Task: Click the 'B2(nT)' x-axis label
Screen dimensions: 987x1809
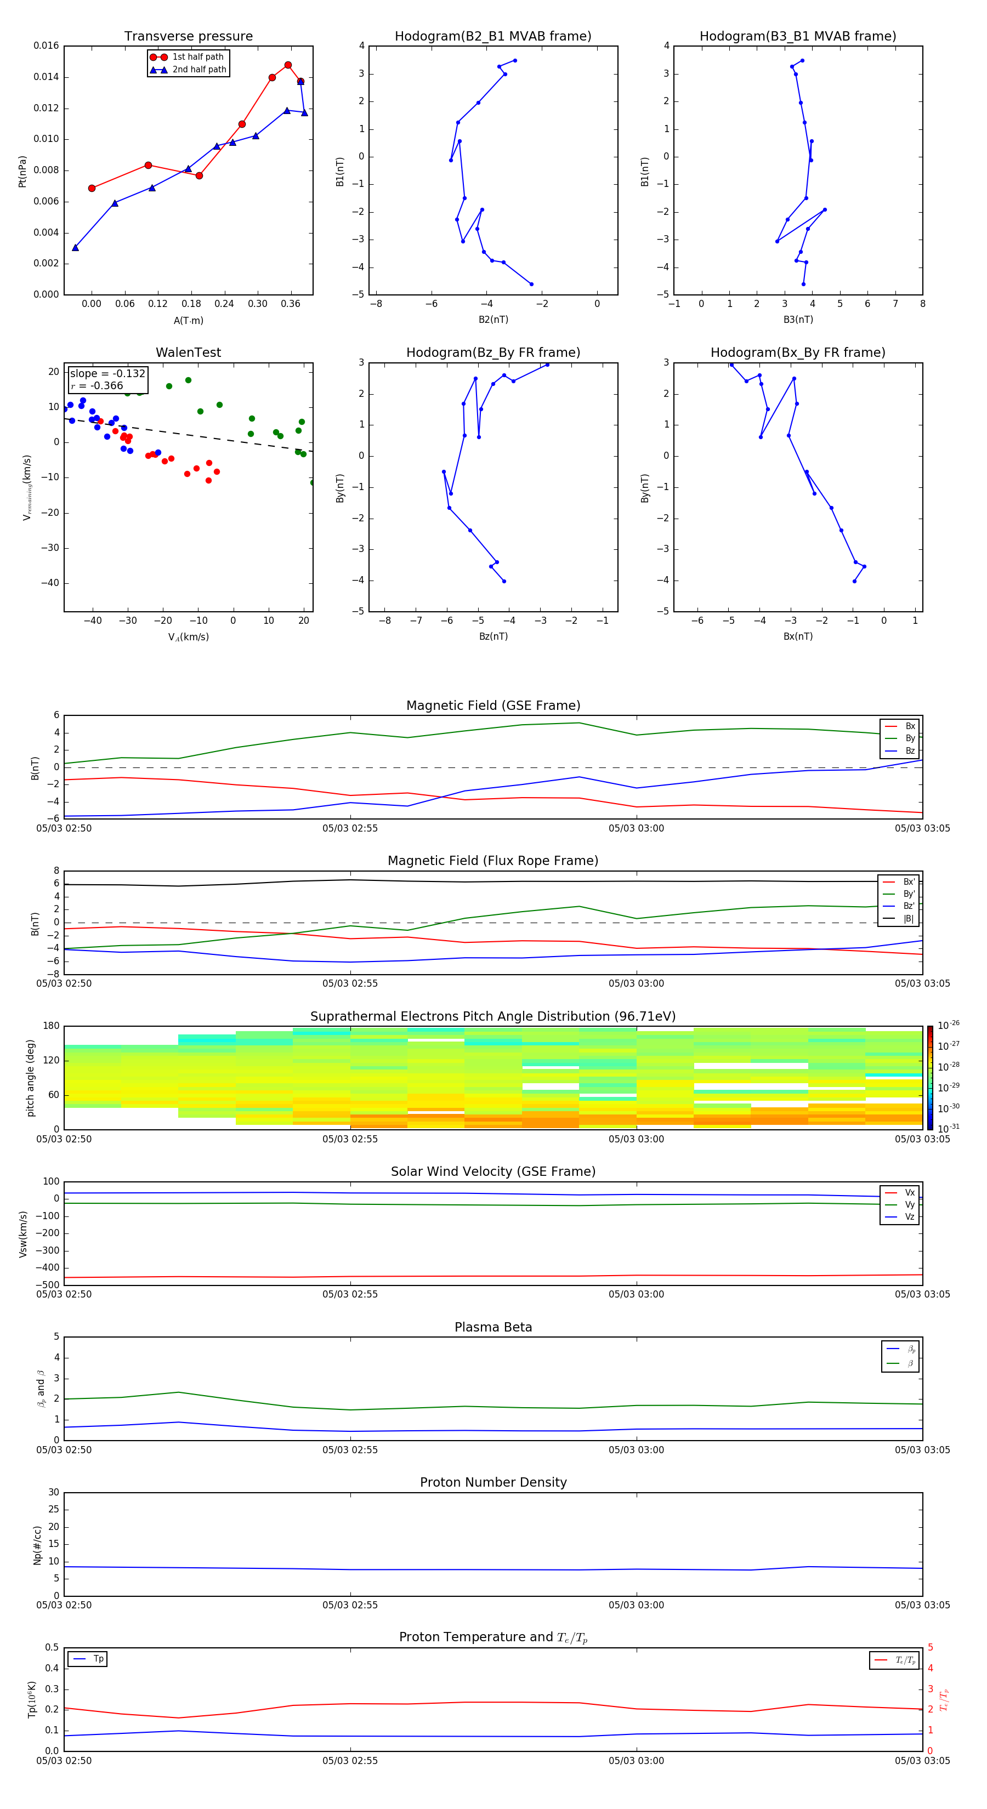Action: pyautogui.click(x=493, y=320)
